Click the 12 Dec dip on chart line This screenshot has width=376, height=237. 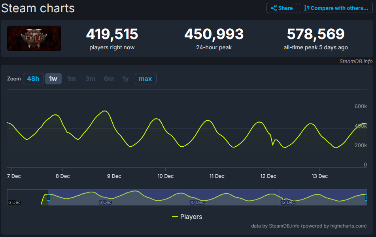tap(273, 145)
